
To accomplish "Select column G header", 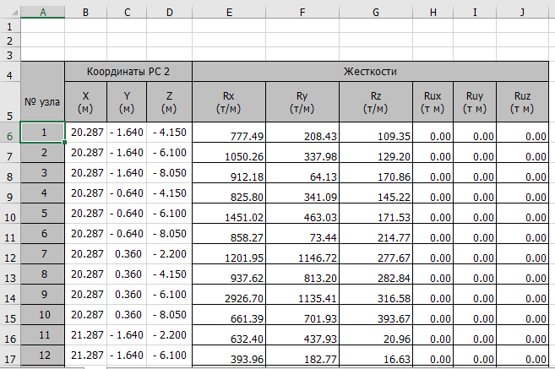I will (376, 13).
